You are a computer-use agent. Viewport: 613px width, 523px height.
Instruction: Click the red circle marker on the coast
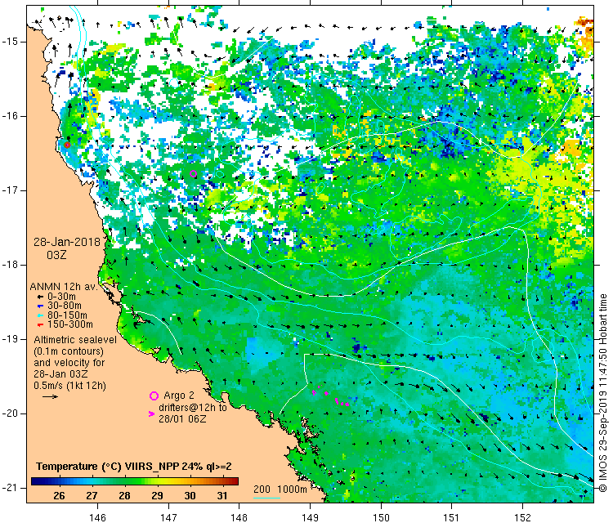click(67, 145)
